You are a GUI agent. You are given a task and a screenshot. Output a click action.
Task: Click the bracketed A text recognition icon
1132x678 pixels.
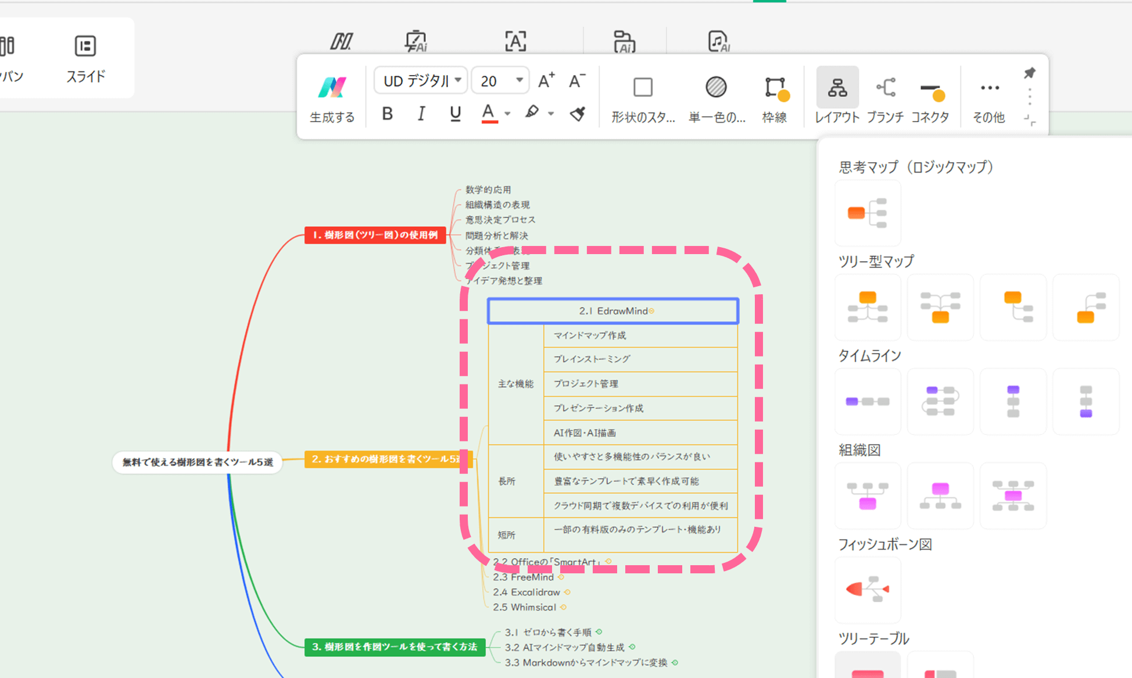(515, 41)
